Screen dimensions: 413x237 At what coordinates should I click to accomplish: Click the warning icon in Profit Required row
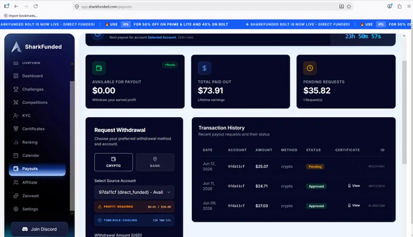tap(100, 207)
